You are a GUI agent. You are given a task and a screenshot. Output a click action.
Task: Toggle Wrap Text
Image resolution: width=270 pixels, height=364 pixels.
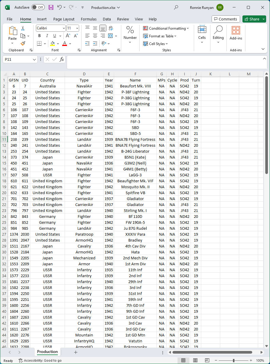coord(111,28)
